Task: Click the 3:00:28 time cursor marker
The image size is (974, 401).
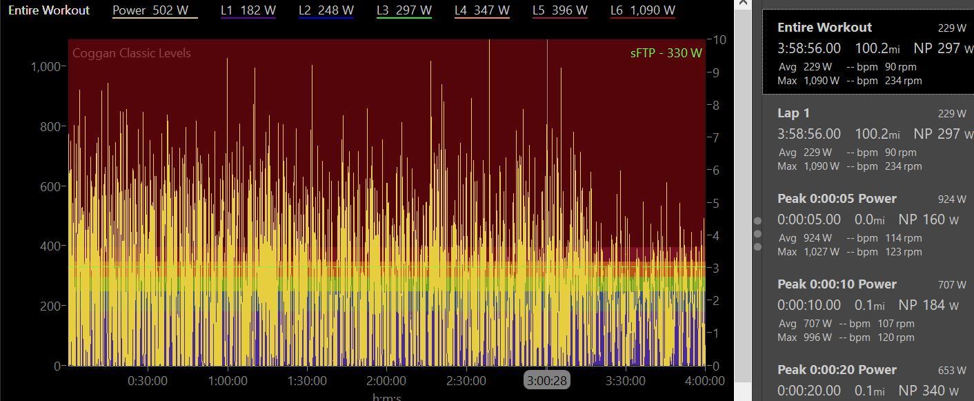Action: 547,380
